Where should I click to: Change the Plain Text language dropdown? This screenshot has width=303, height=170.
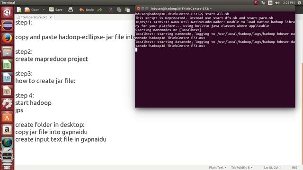coord(218,168)
